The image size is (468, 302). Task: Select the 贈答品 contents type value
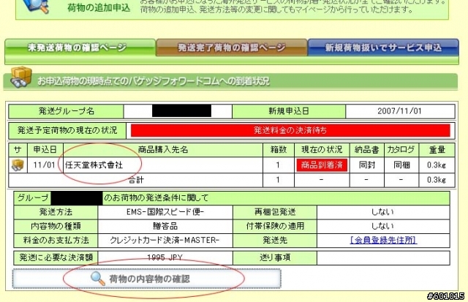click(165, 226)
